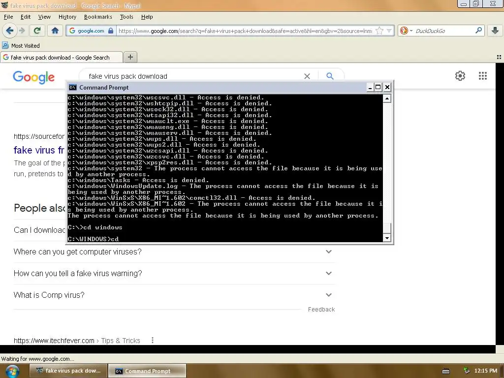Open the Google apps grid
Screen dimensions: 504x378
(x=482, y=76)
